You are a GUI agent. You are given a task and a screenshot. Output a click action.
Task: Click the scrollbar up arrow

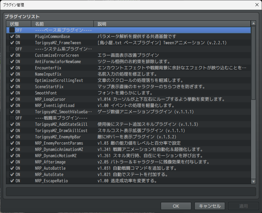254,23
